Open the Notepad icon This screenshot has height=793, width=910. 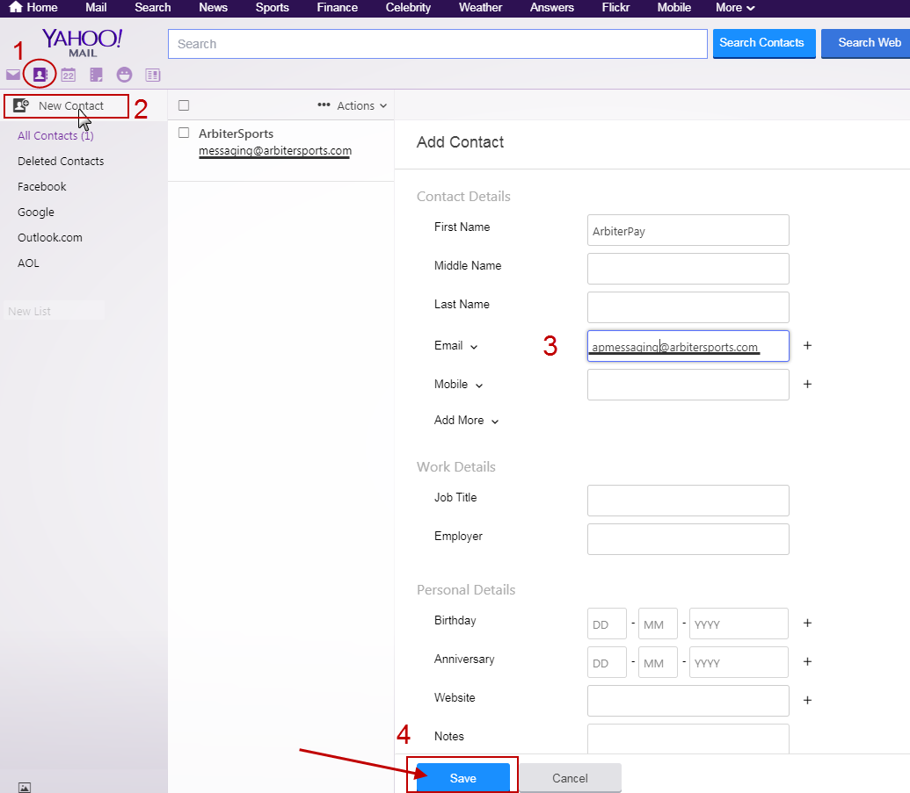coord(97,75)
